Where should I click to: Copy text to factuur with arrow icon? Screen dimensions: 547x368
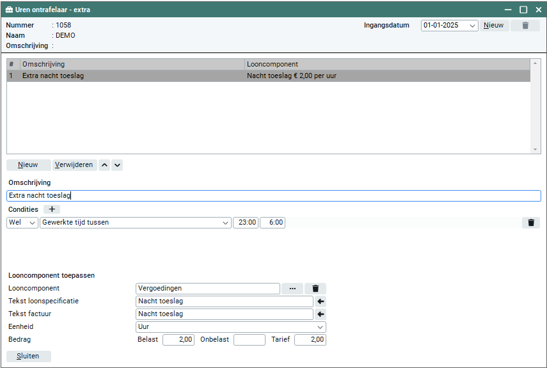(321, 314)
